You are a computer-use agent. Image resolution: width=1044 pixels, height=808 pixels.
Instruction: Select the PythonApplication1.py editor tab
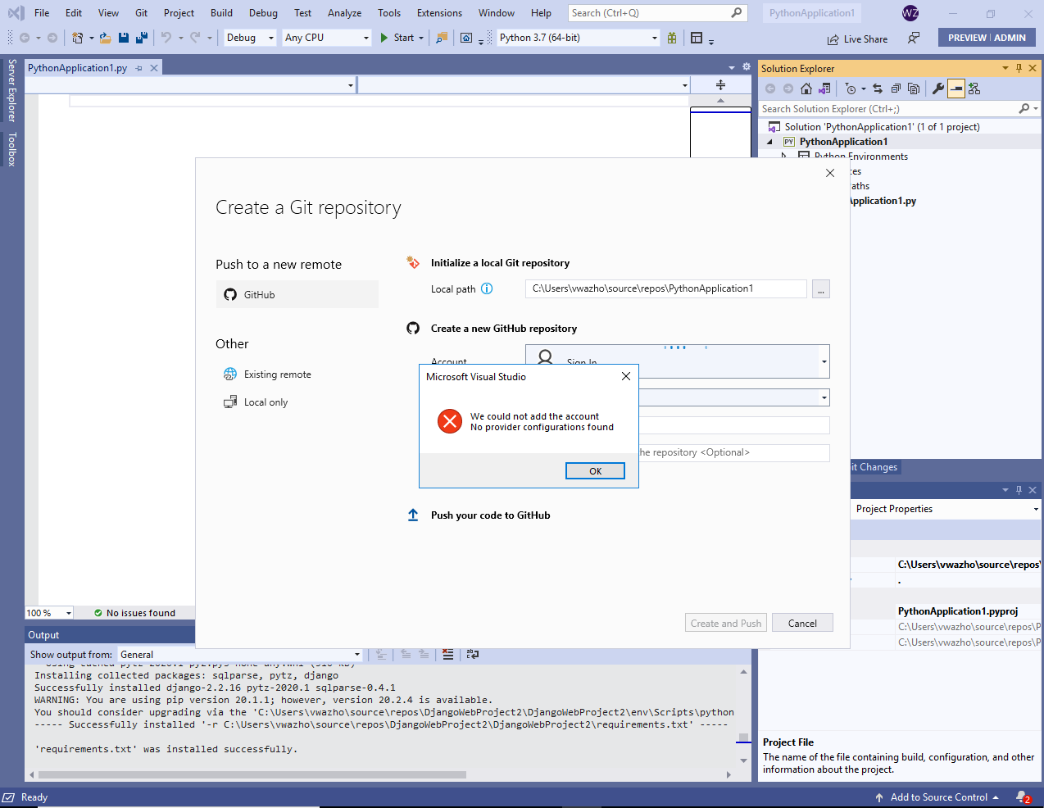(77, 68)
